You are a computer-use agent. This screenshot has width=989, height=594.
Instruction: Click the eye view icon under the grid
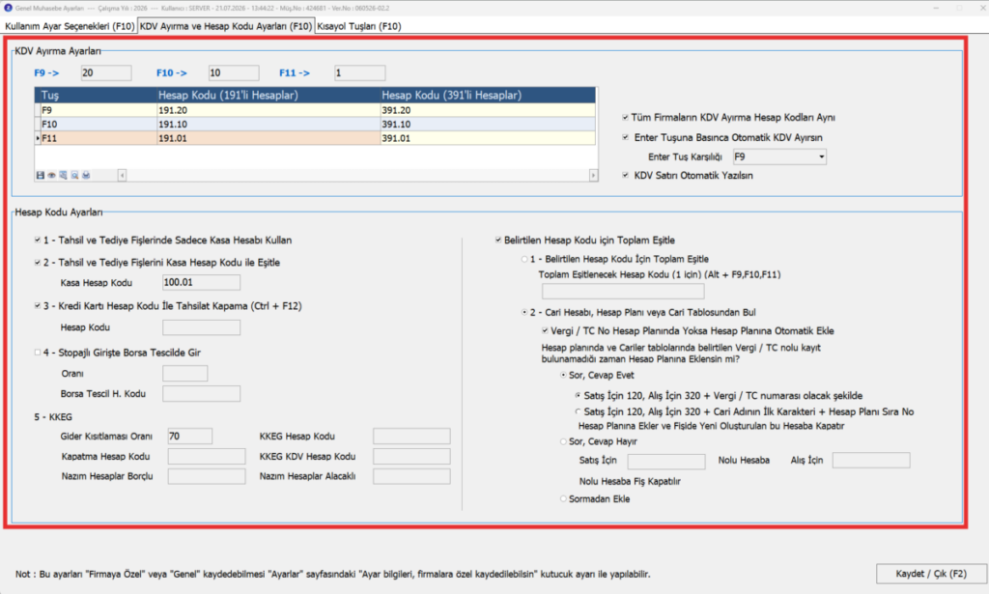(x=52, y=175)
